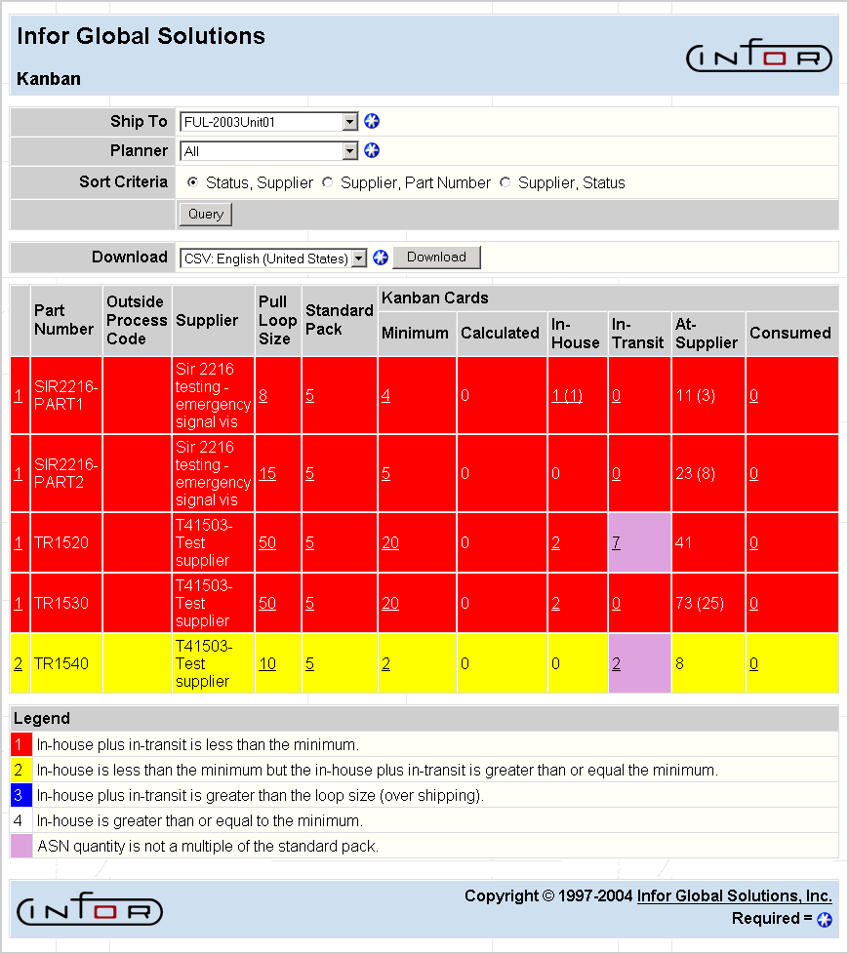Open status link 1 for TR1530 row

(19, 603)
